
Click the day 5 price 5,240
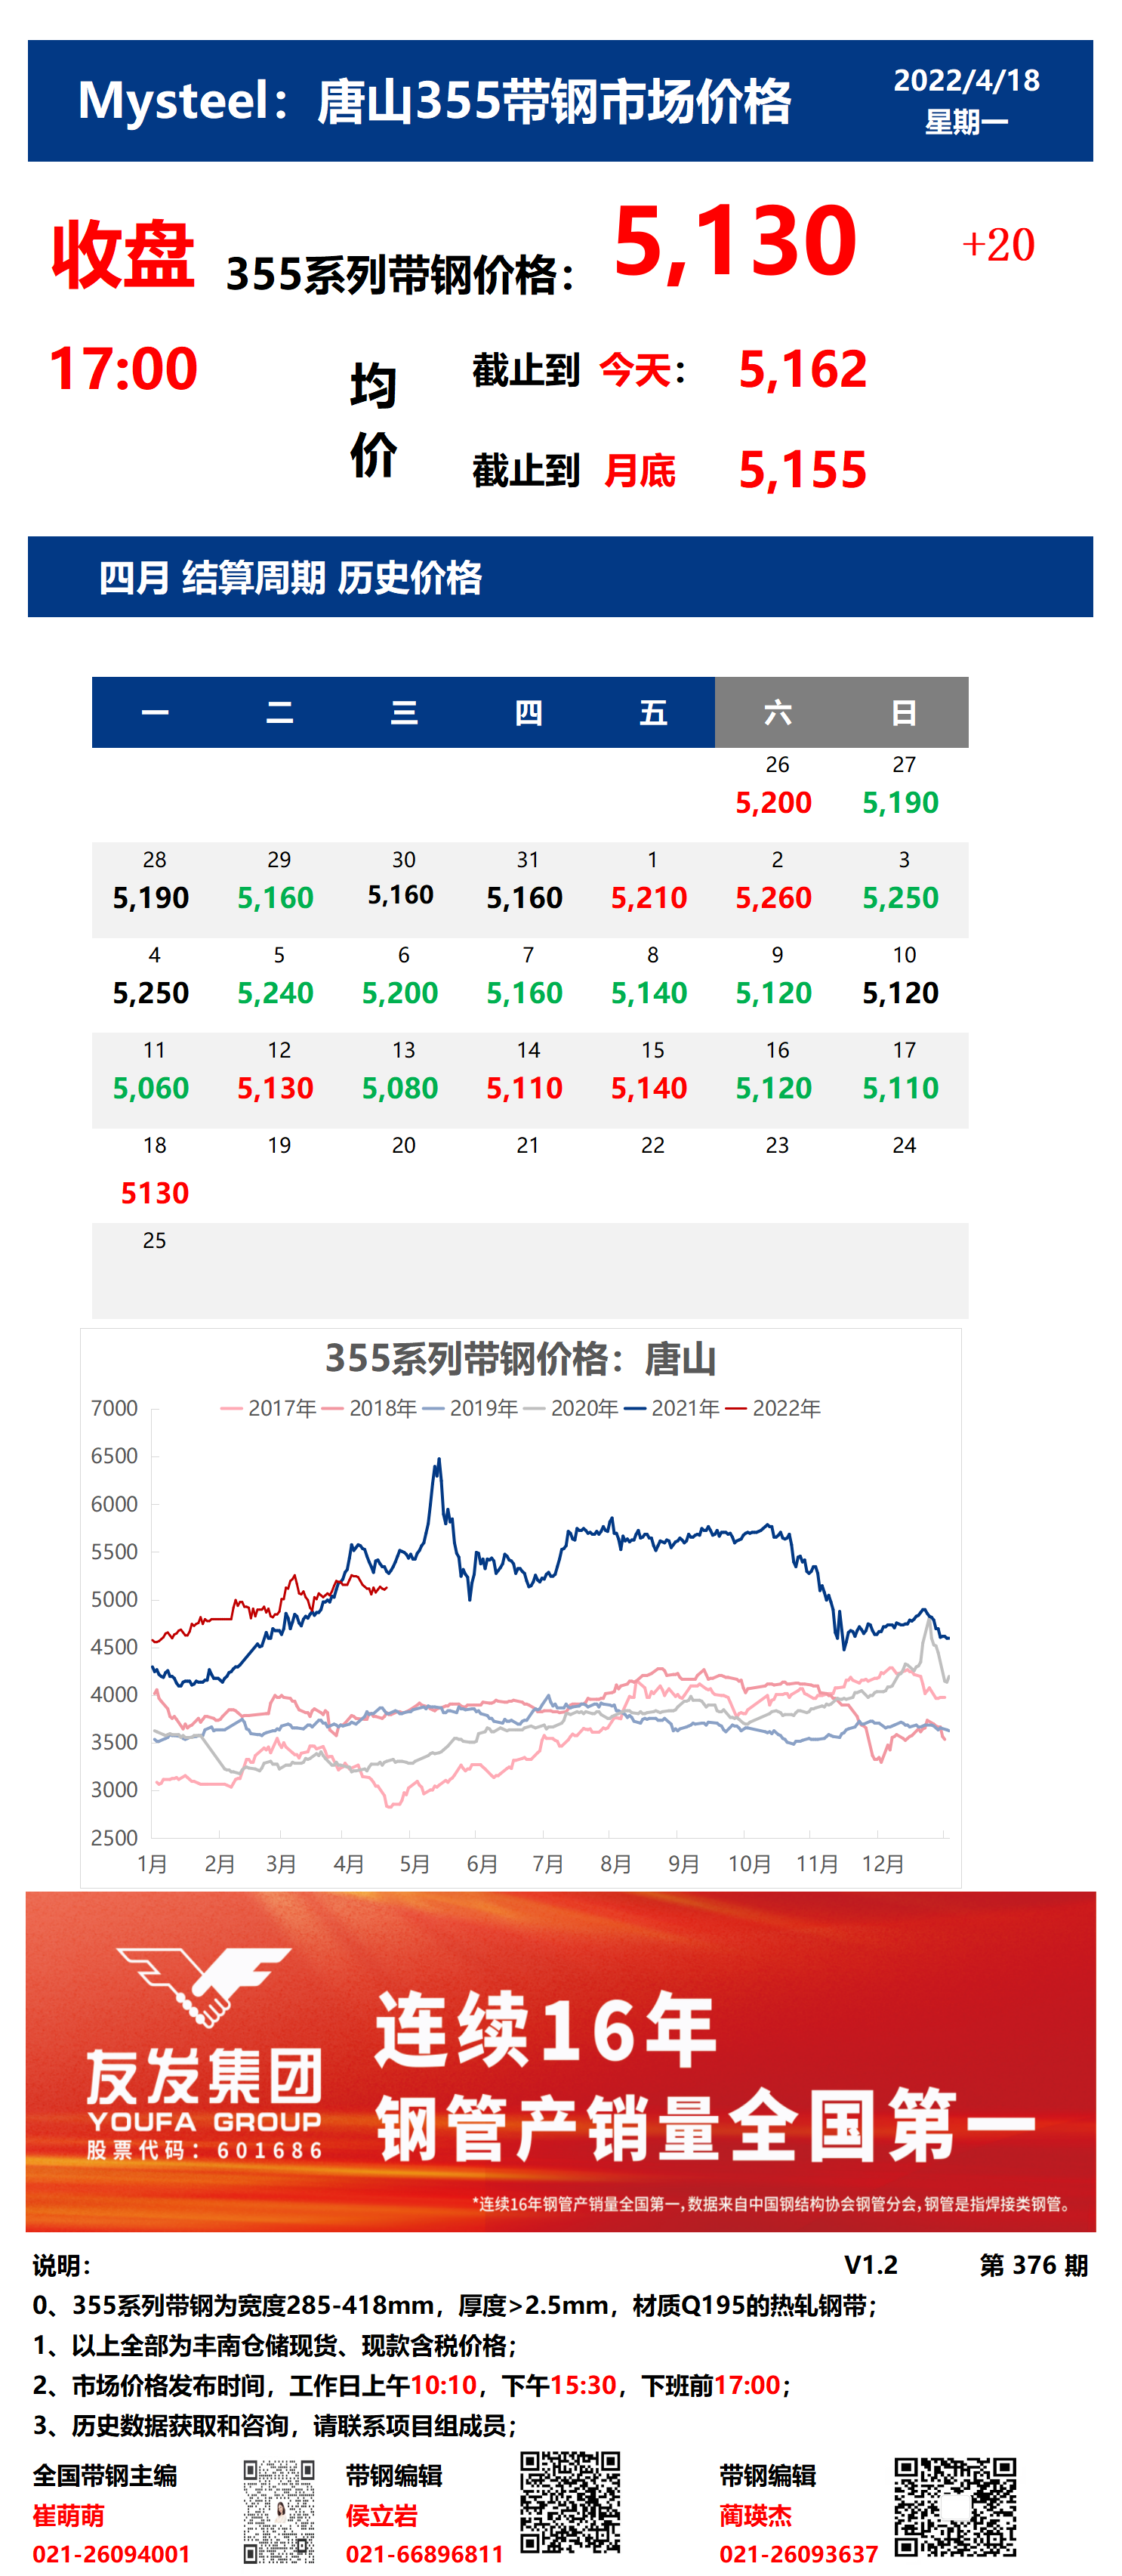pos(275,992)
